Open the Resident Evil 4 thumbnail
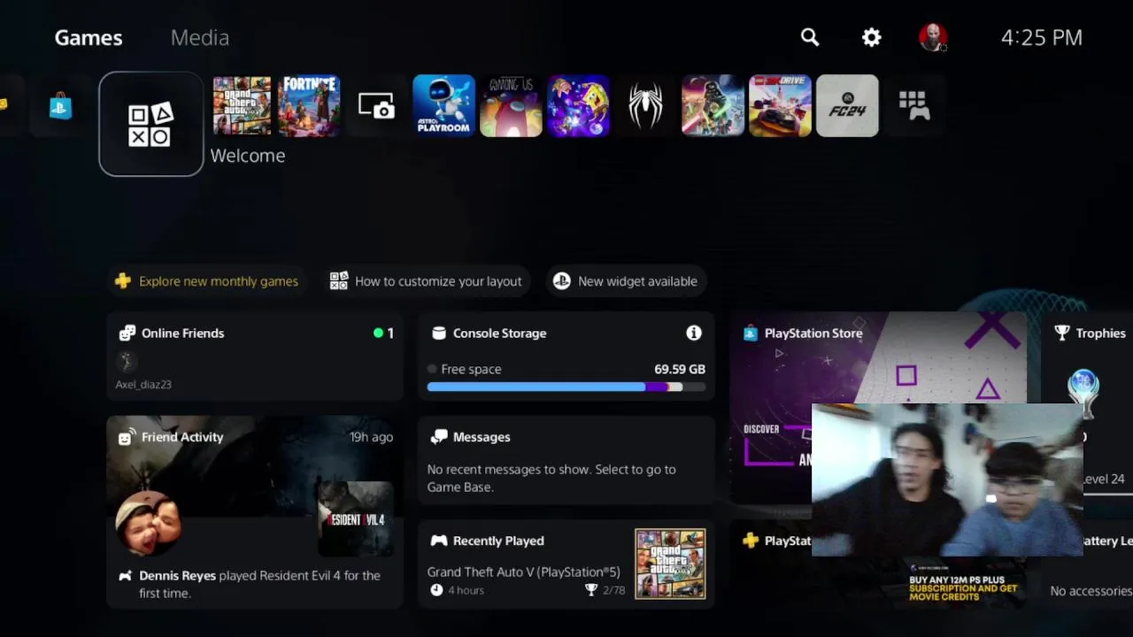 [x=355, y=519]
